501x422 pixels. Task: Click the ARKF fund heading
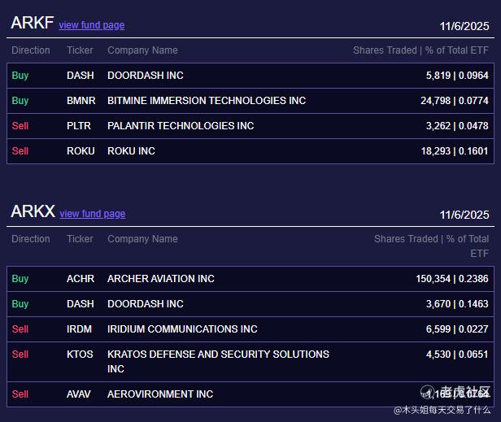click(33, 23)
